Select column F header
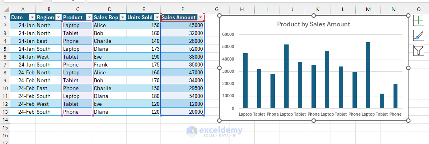 tap(183, 9)
